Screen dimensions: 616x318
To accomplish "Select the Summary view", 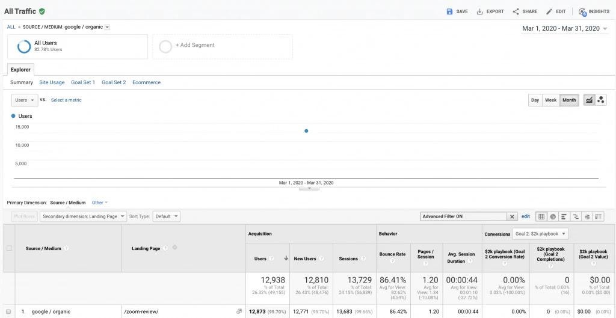I will 22,82.
